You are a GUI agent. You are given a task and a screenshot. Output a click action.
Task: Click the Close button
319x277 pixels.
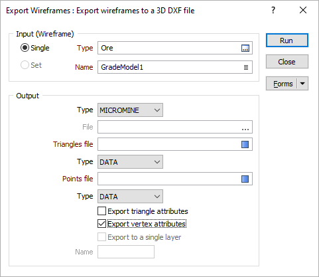[287, 62]
